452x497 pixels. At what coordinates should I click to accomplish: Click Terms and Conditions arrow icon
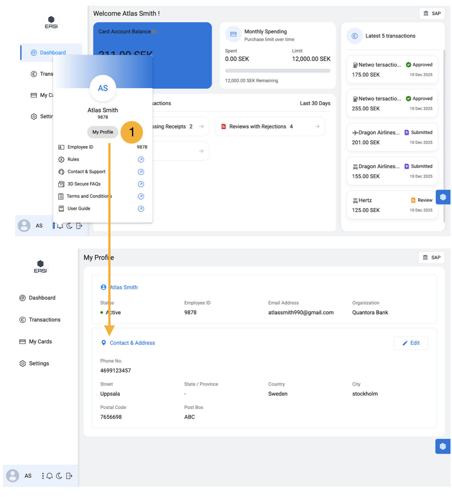click(141, 197)
